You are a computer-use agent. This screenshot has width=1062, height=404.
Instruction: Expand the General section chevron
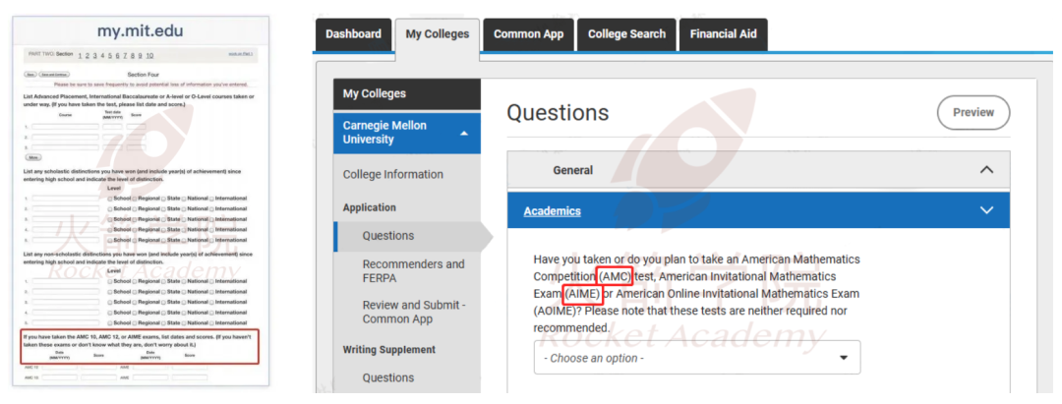tap(986, 170)
